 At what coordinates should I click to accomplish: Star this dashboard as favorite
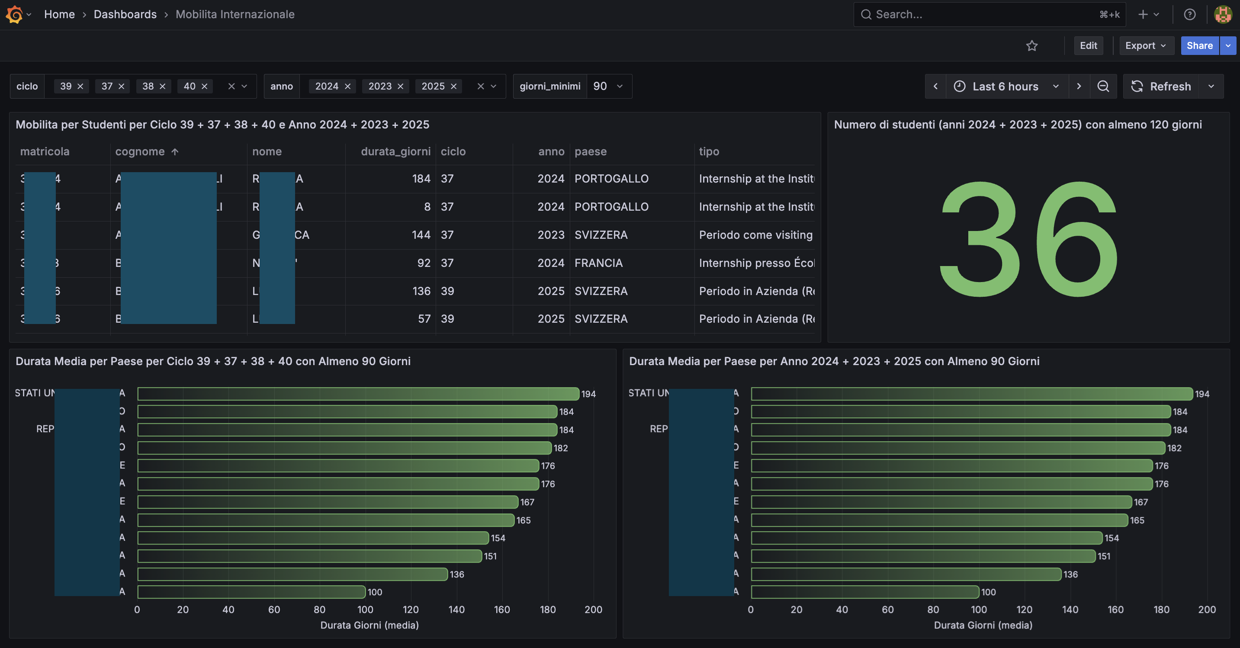click(1031, 46)
